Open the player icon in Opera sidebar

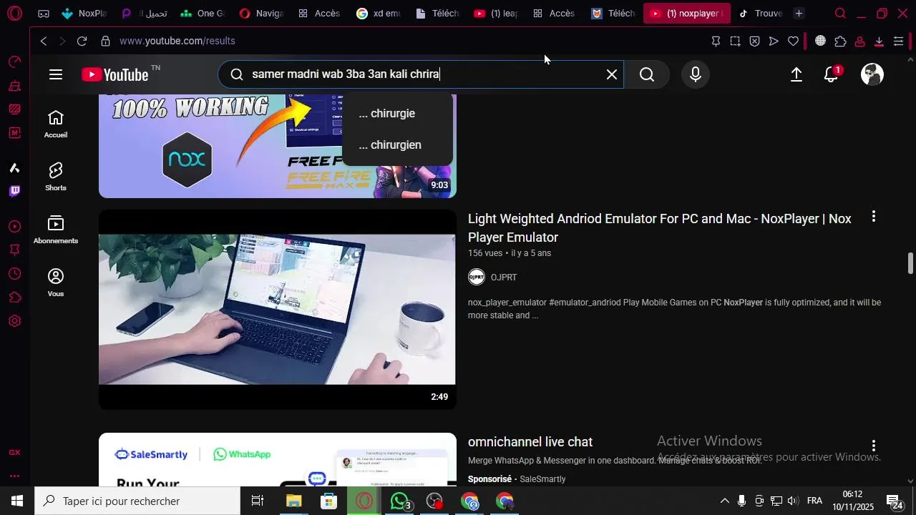point(14,227)
